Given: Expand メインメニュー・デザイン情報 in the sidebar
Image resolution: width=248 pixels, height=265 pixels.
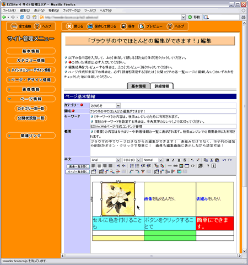Looking at the screenshot, I should (x=31, y=70).
